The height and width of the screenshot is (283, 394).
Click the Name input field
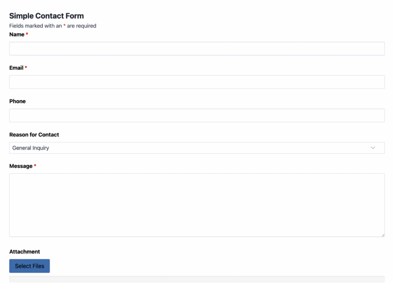[x=197, y=48]
